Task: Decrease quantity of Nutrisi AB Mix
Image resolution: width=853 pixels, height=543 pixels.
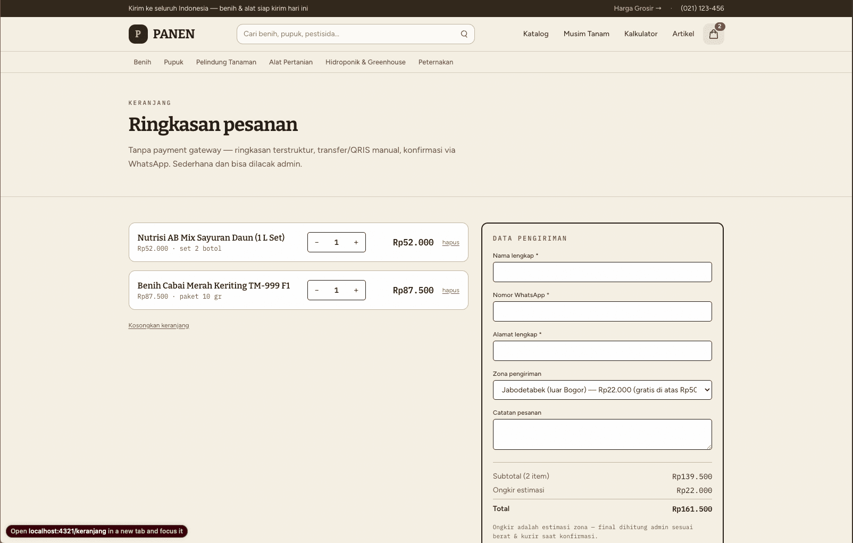Action: pos(317,242)
